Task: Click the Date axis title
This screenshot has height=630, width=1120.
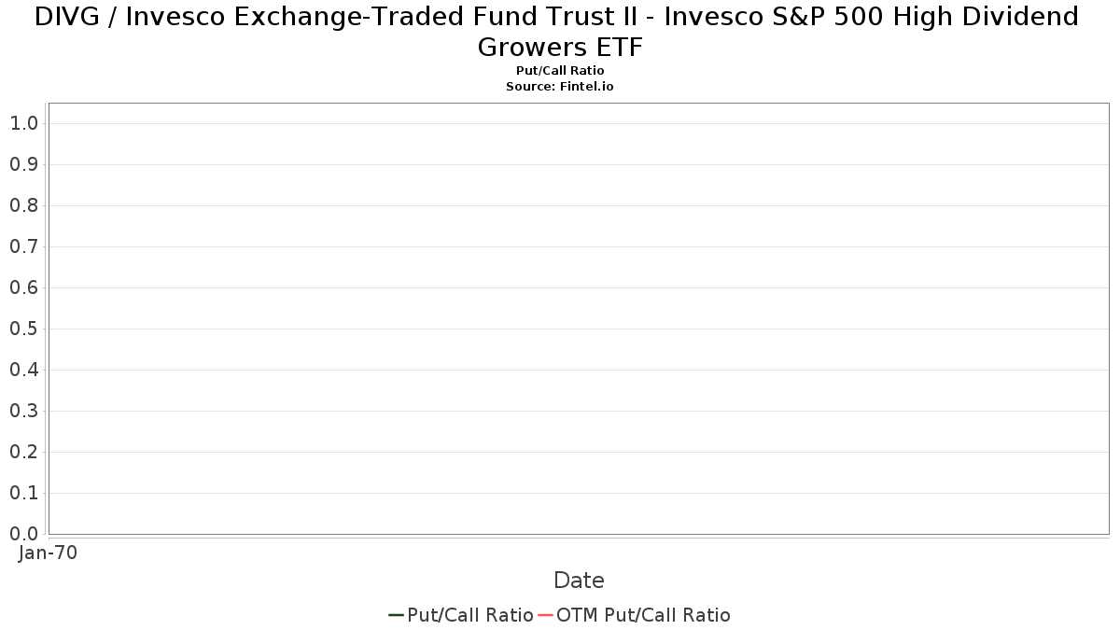Action: pyautogui.click(x=579, y=581)
